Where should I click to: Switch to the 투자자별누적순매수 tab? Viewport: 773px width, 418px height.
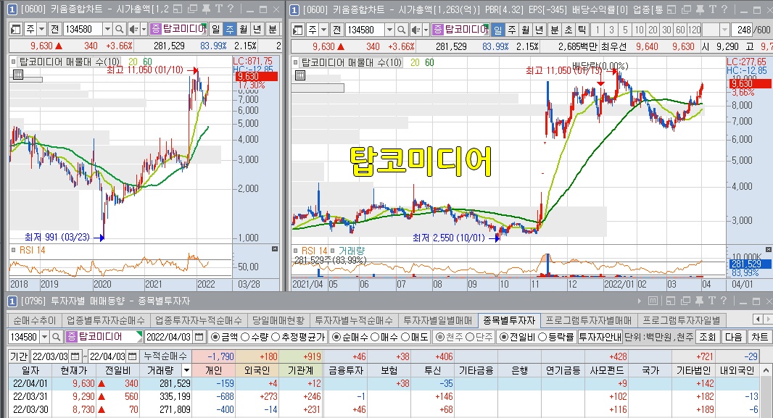(x=354, y=320)
